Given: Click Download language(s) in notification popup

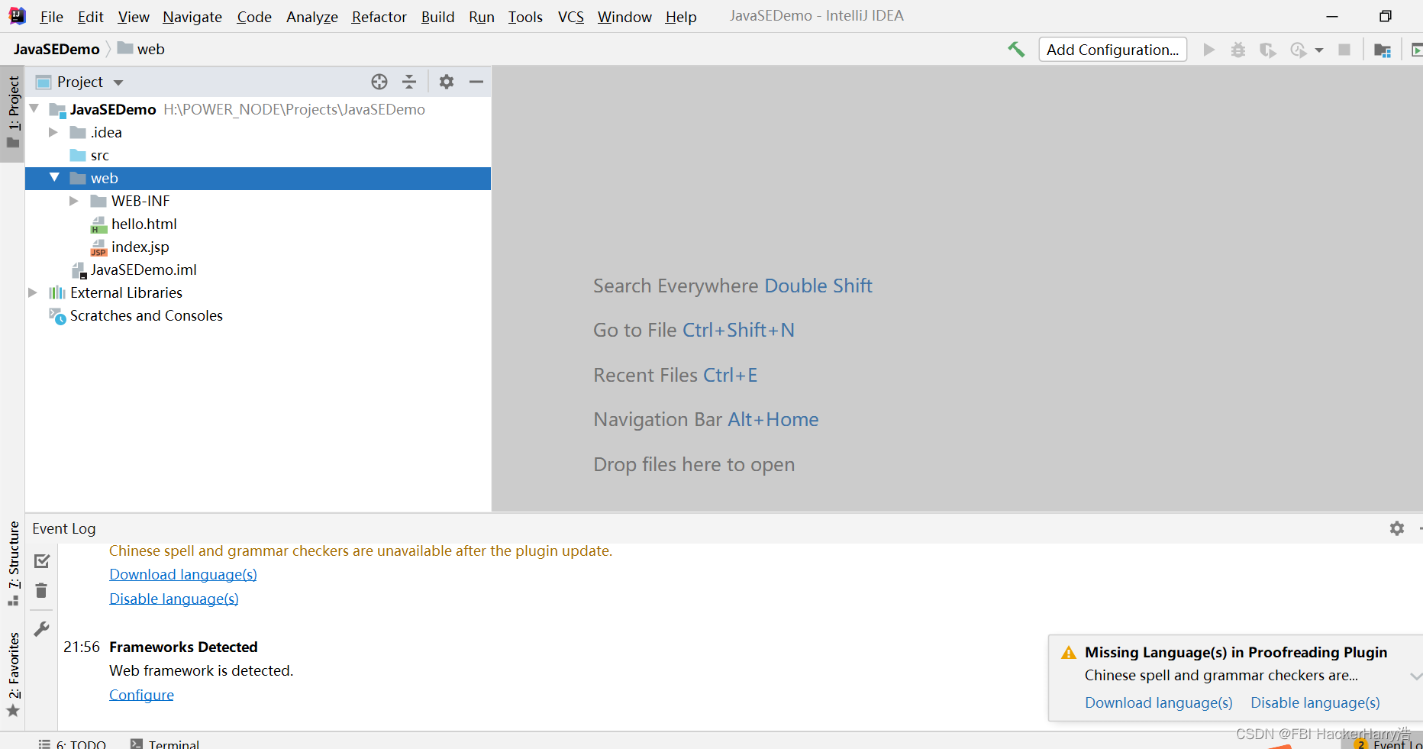Looking at the screenshot, I should coord(1159,702).
